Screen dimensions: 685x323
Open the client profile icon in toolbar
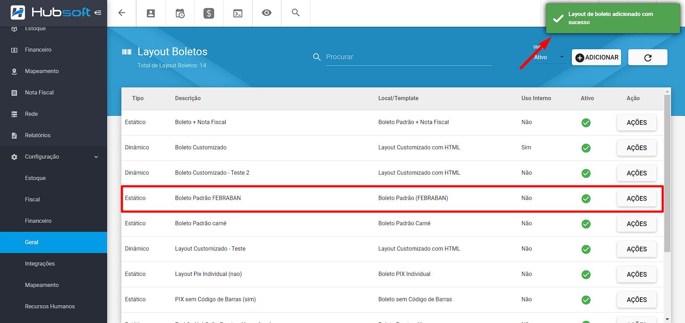point(151,14)
